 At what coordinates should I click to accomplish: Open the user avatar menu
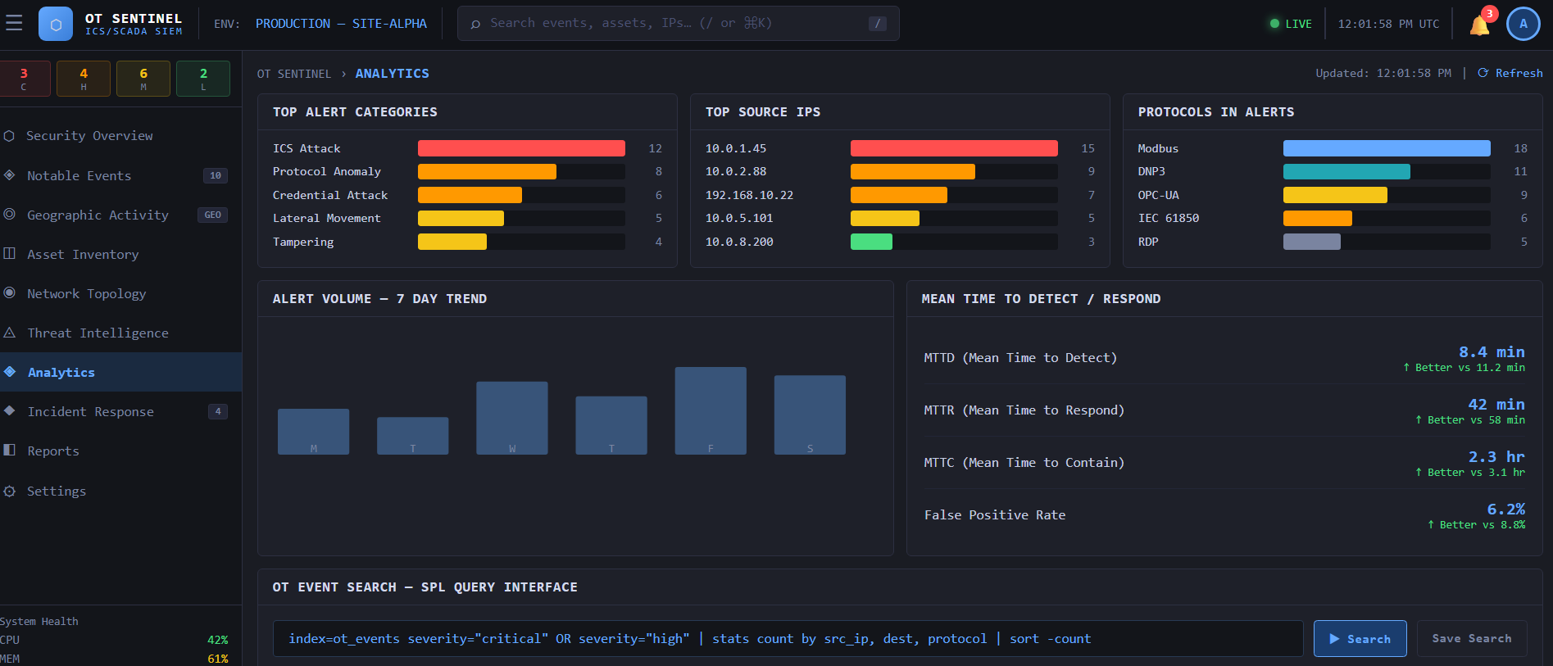pyautogui.click(x=1523, y=24)
